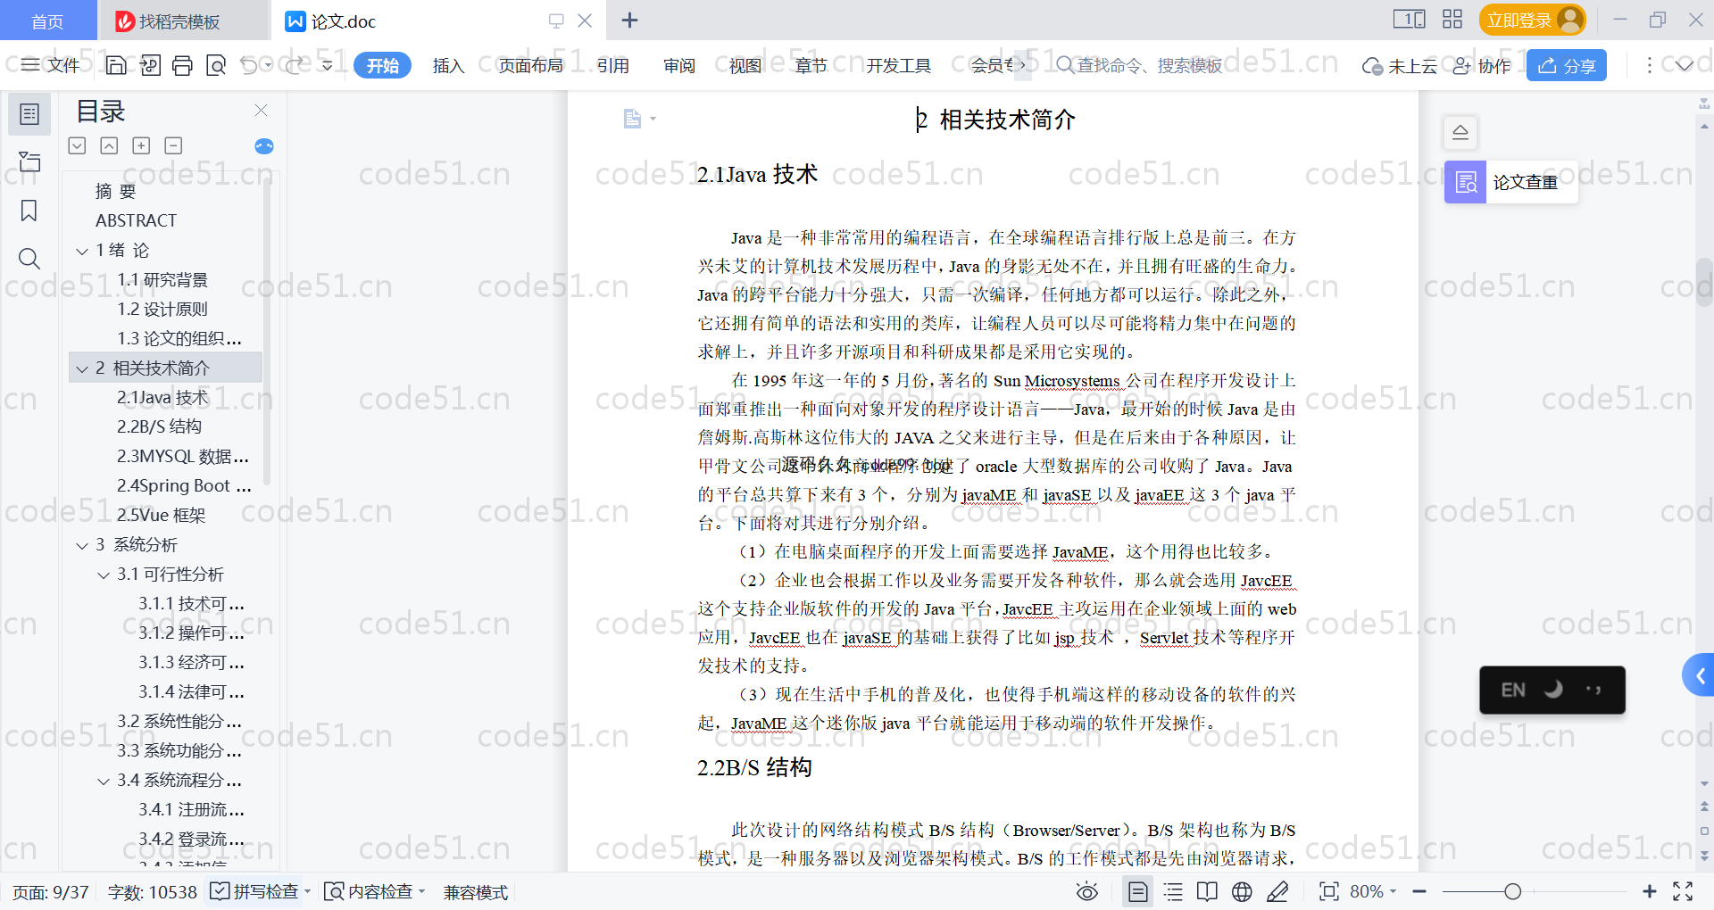Open the search icon in left sidebar

tap(29, 259)
